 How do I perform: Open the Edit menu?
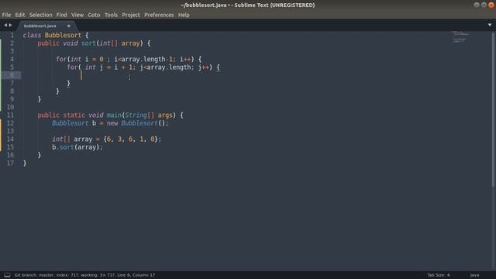click(20, 15)
